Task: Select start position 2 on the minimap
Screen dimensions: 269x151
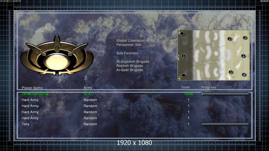Action: (230, 39)
